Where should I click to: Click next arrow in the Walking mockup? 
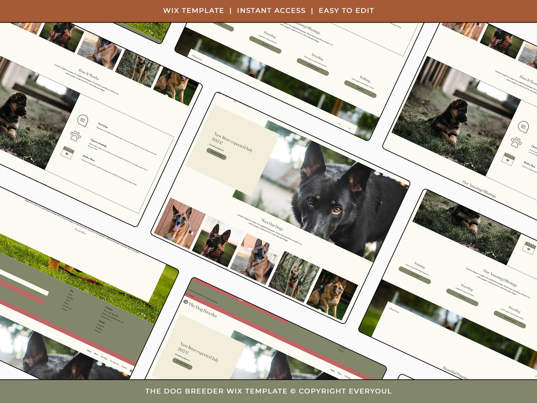tap(349, 128)
